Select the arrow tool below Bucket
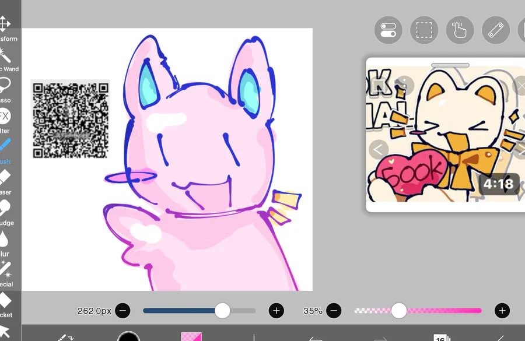This screenshot has width=525, height=341. pyautogui.click(x=5, y=331)
